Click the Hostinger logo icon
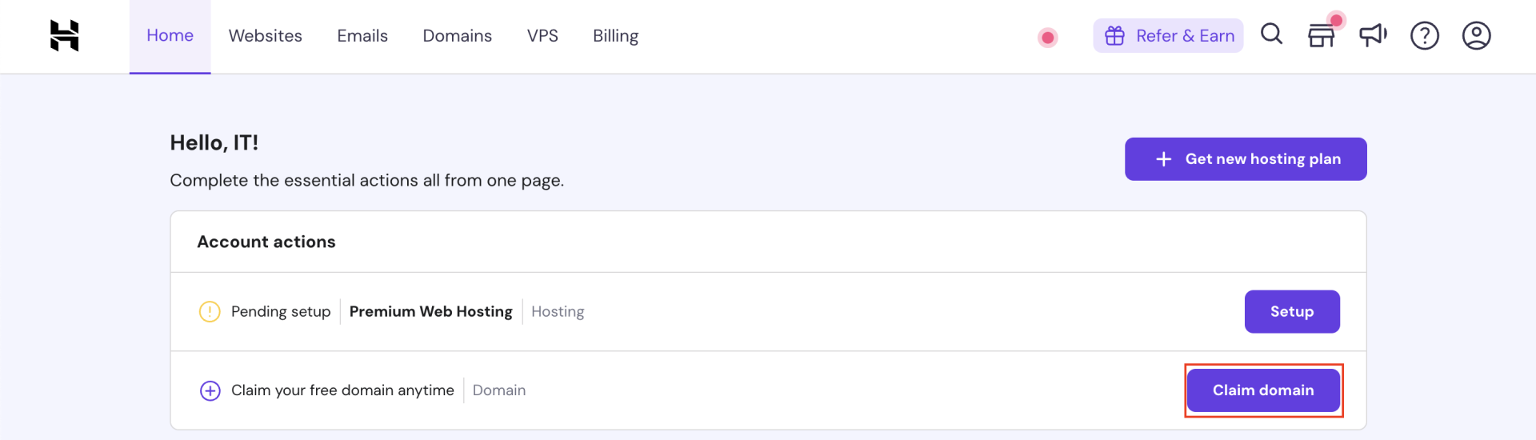 64,36
